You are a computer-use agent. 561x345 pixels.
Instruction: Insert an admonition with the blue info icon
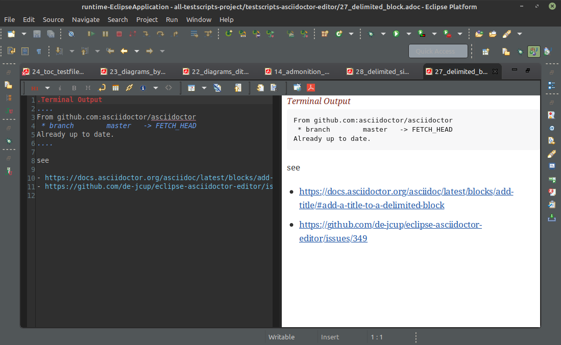click(142, 88)
